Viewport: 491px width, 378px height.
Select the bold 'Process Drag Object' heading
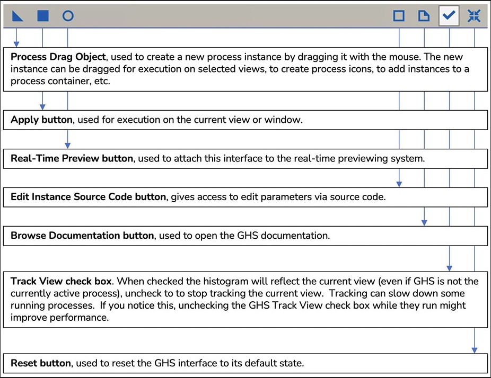pyautogui.click(x=58, y=57)
